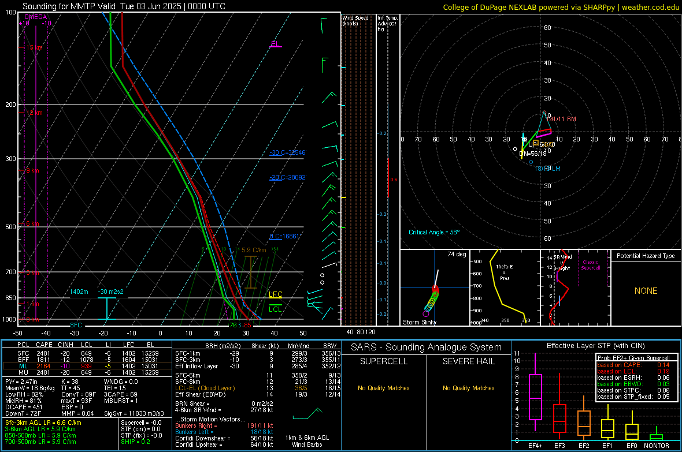The image size is (682, 452).
Task: Click the Corfidi Upshear = 64/10 kt line
Action: 224,444
